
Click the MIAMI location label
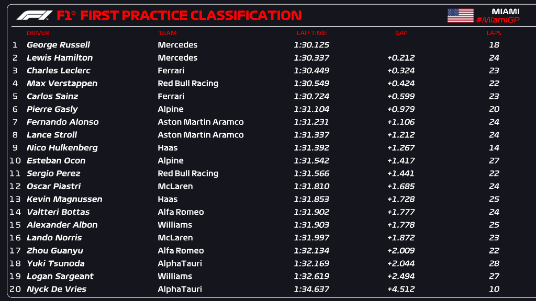[505, 11]
